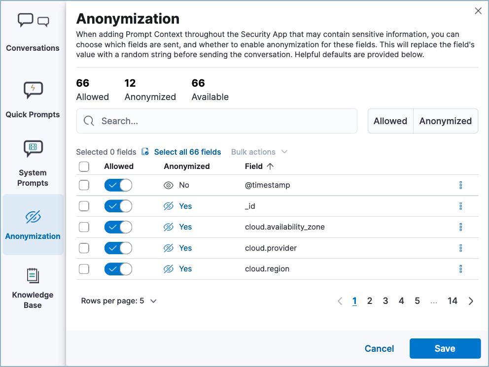Open the Rows per page dropdown
The height and width of the screenshot is (367, 489).
(x=119, y=300)
